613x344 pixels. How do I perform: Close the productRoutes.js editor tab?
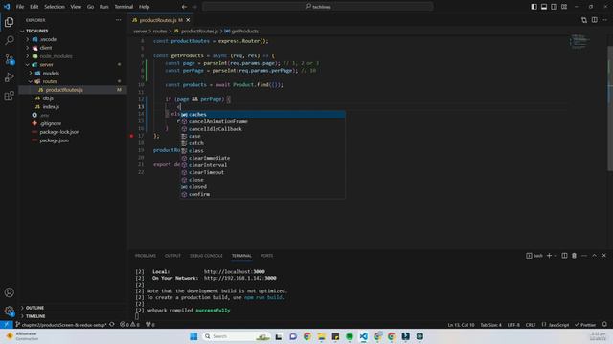pos(188,20)
